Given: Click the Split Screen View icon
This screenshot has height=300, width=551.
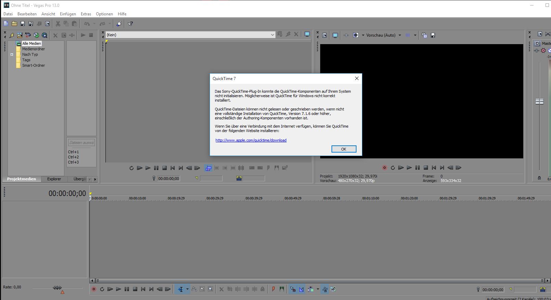Looking at the screenshot, I should click(356, 35).
